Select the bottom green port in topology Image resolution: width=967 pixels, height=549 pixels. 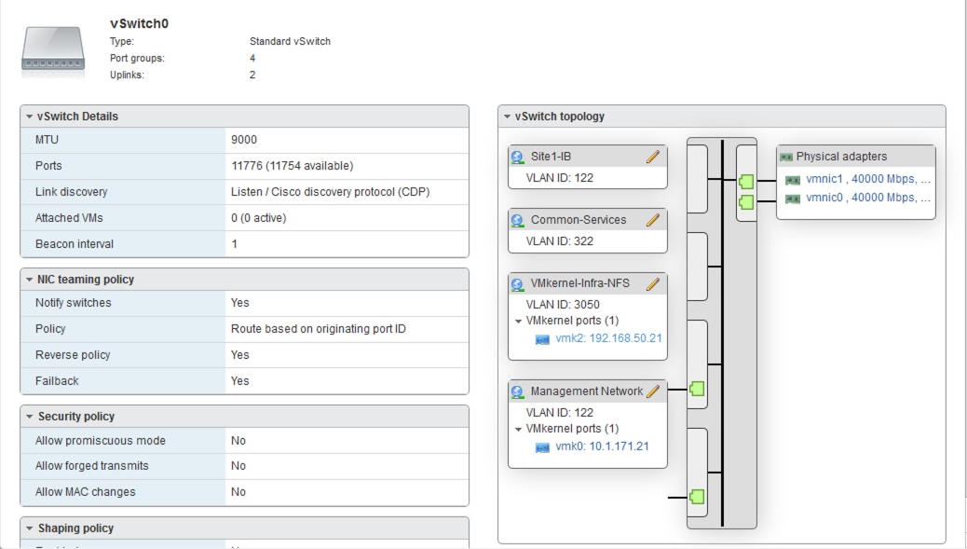pos(697,497)
